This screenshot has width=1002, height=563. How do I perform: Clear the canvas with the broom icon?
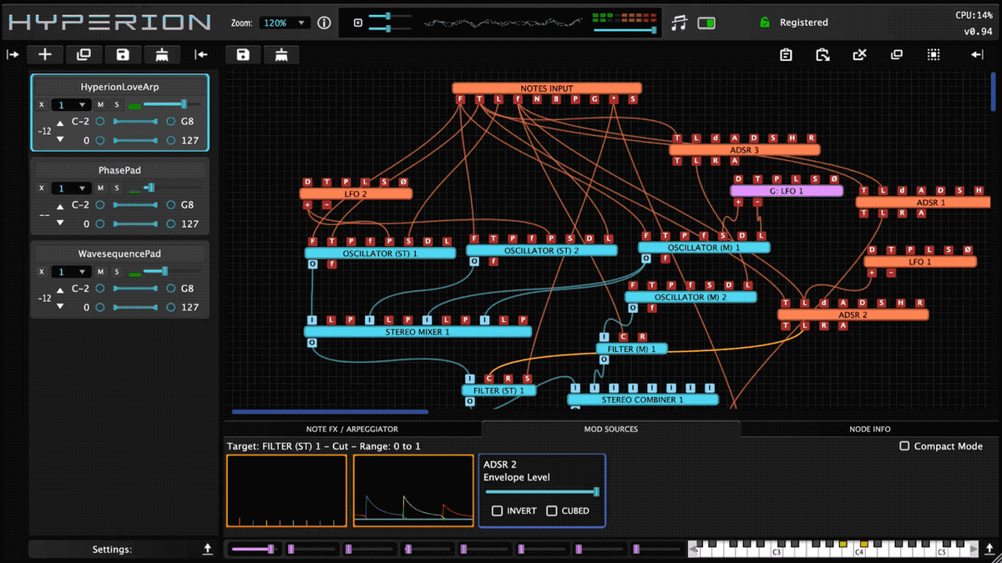click(x=162, y=54)
